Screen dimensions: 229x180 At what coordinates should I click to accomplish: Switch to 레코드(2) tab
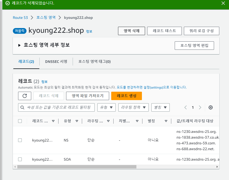pos(26,62)
